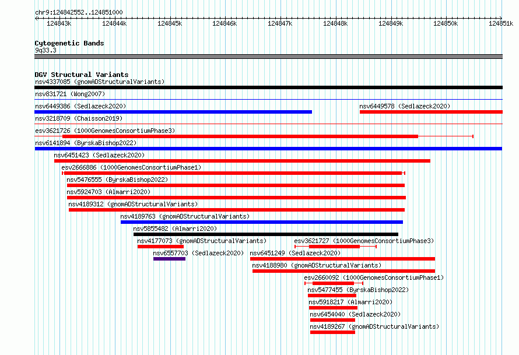Click the gray 9q33.3 cytogenetic band bar
Image resolution: width=519 pixels, height=355 pixels.
[268, 57]
